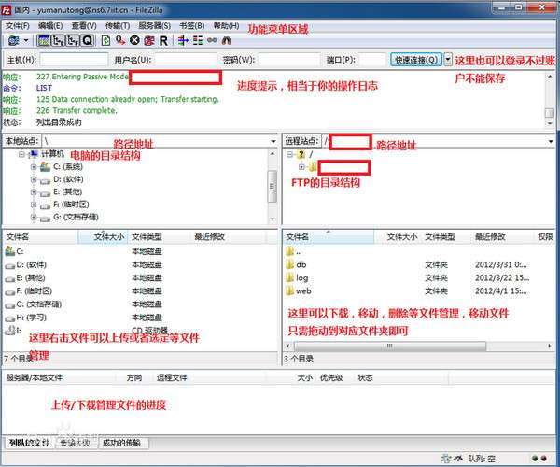Open the 传输(T) menu
This screenshot has width=560, height=467.
[118, 26]
